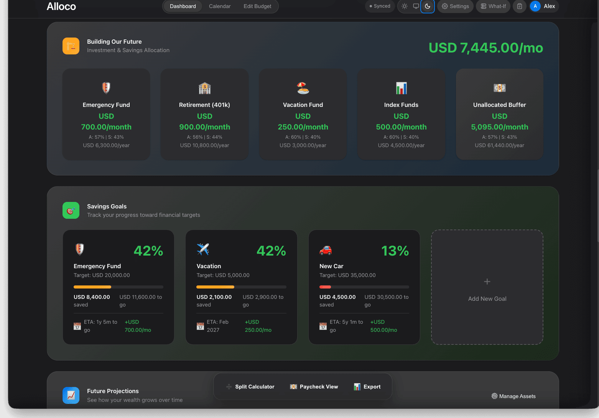Click USD 2,100.00 saved in Vacation

click(x=214, y=301)
